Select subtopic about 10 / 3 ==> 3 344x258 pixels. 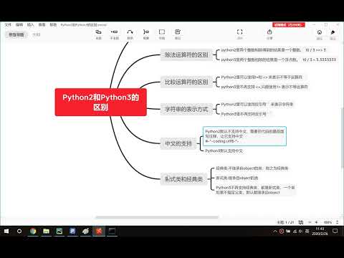point(273,50)
